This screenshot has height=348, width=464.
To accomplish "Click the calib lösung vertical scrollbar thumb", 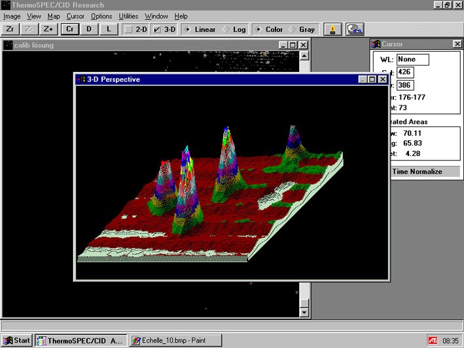I will 304,303.
